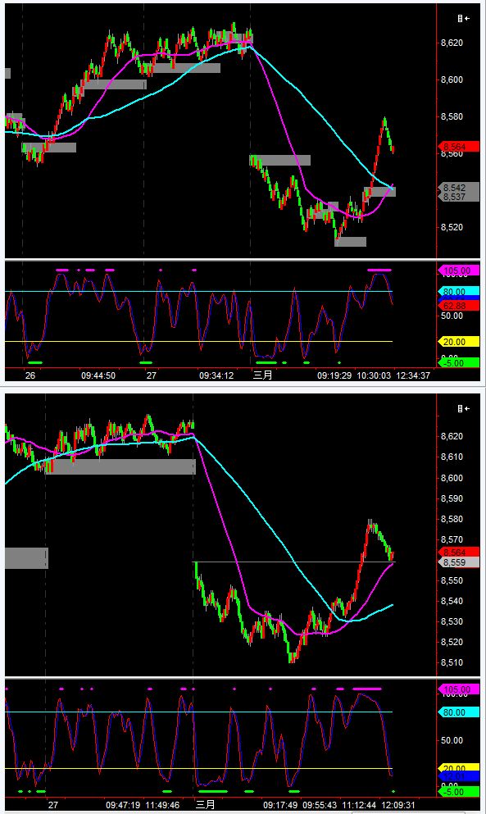This screenshot has height=814, width=486.
Task: Click the 8,610 price level on the lower axis
Action: (x=452, y=457)
